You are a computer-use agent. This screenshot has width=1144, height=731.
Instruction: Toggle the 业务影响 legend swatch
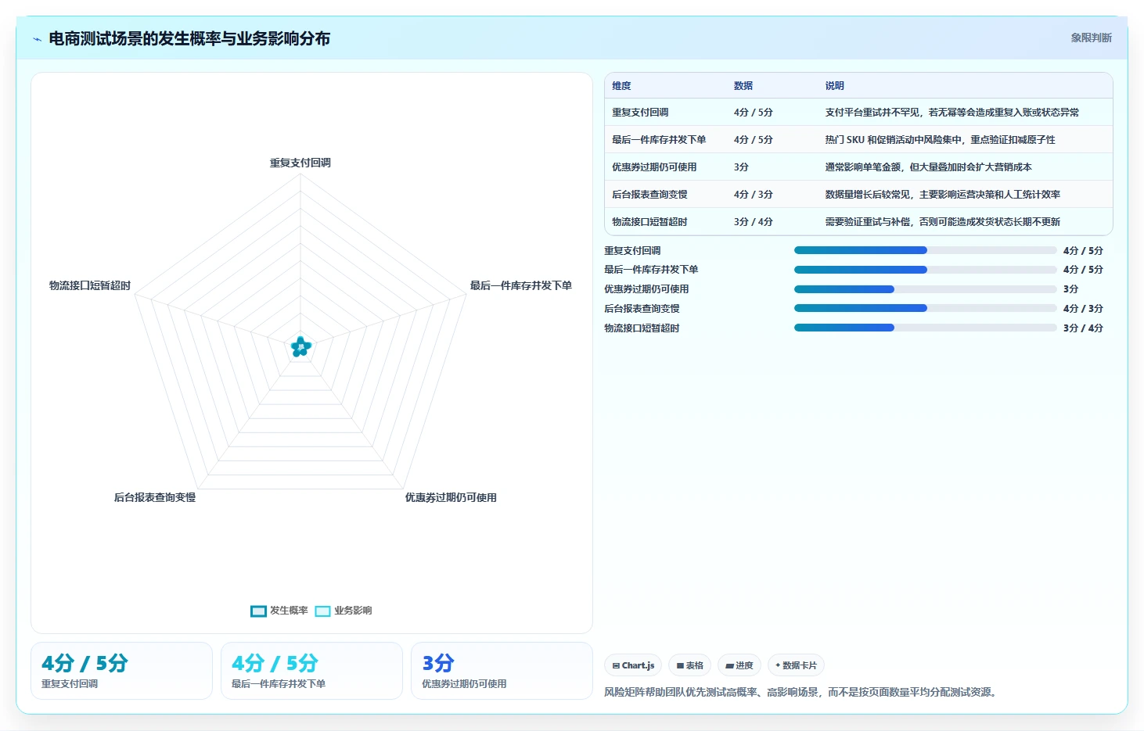(322, 611)
